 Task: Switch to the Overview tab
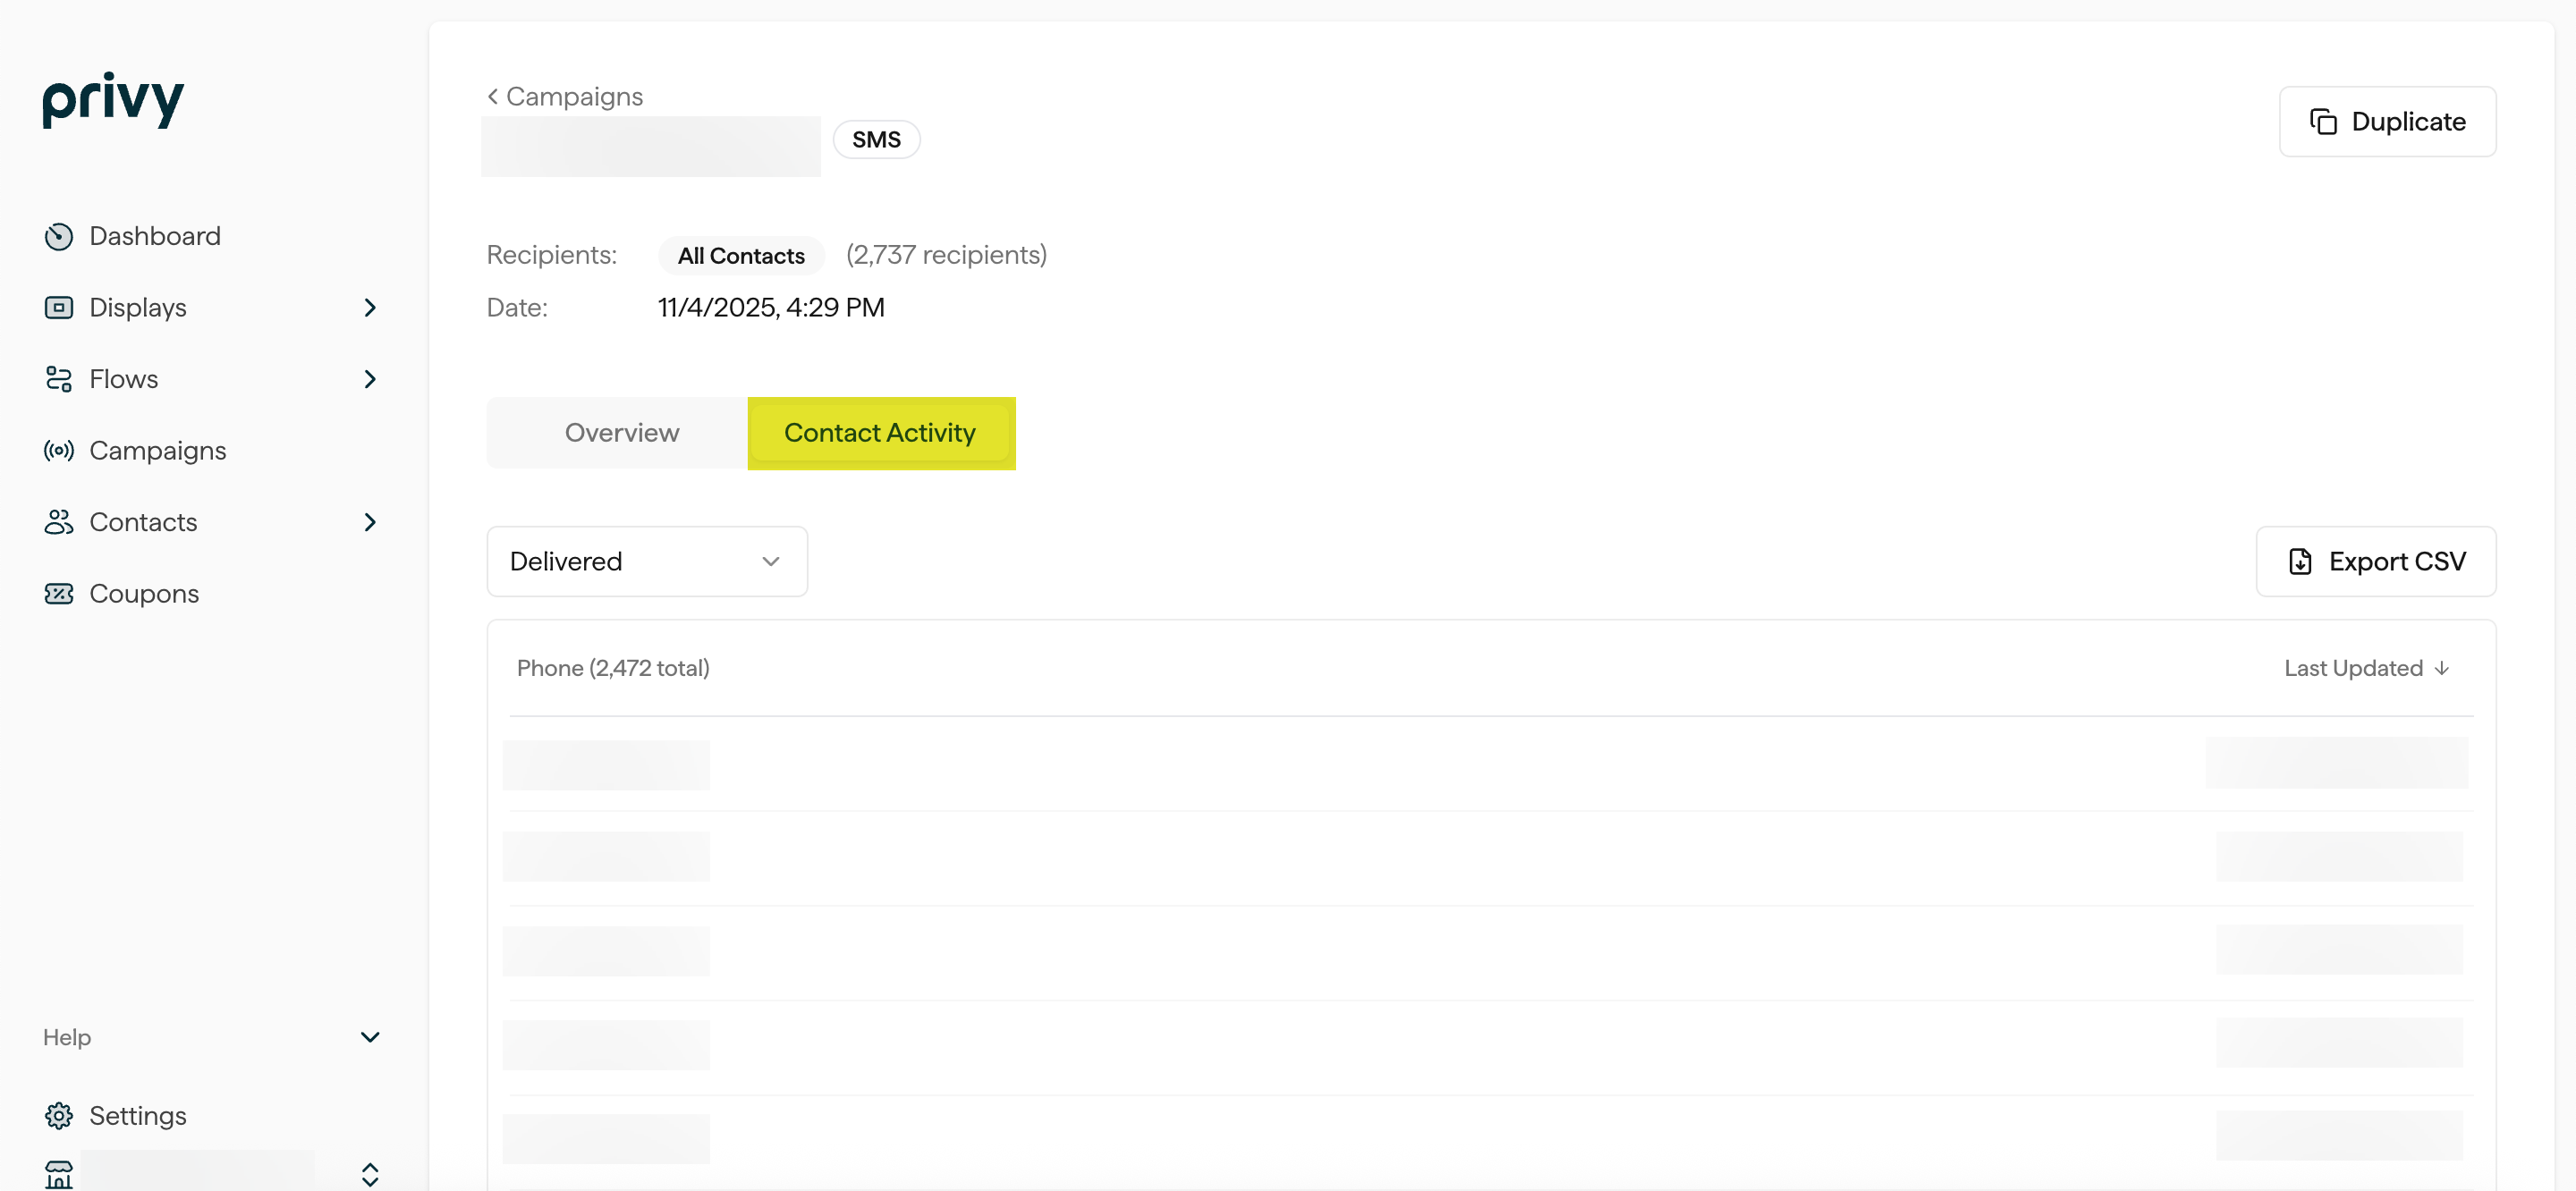(621, 432)
